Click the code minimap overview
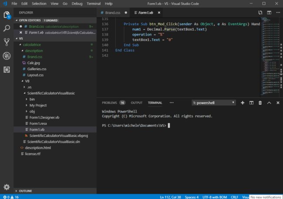Screen dimensions: 283x199 point(270,56)
